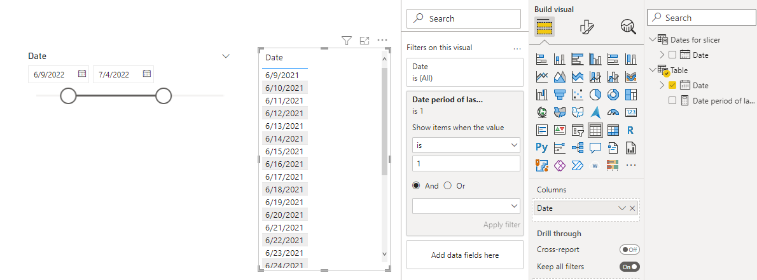757x280 pixels.
Task: Open focus mode for the table visual
Action: click(365, 41)
